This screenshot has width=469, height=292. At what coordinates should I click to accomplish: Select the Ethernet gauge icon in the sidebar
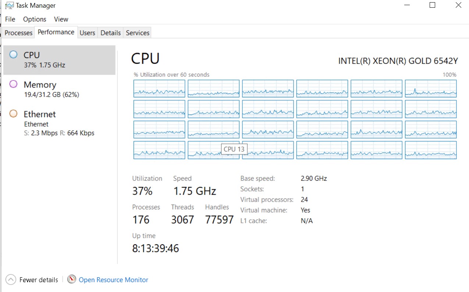coord(14,113)
